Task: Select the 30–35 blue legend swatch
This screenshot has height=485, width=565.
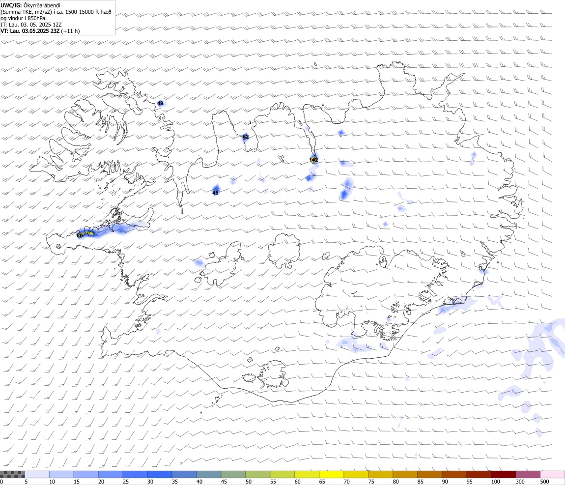Action: [160, 475]
